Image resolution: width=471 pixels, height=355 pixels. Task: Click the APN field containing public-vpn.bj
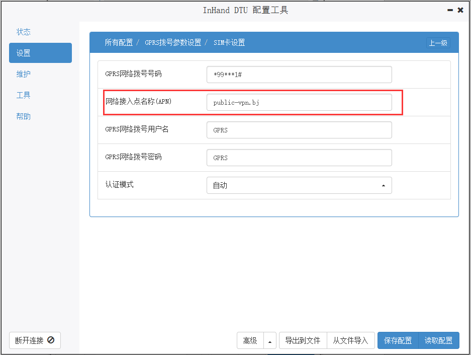[x=299, y=102]
